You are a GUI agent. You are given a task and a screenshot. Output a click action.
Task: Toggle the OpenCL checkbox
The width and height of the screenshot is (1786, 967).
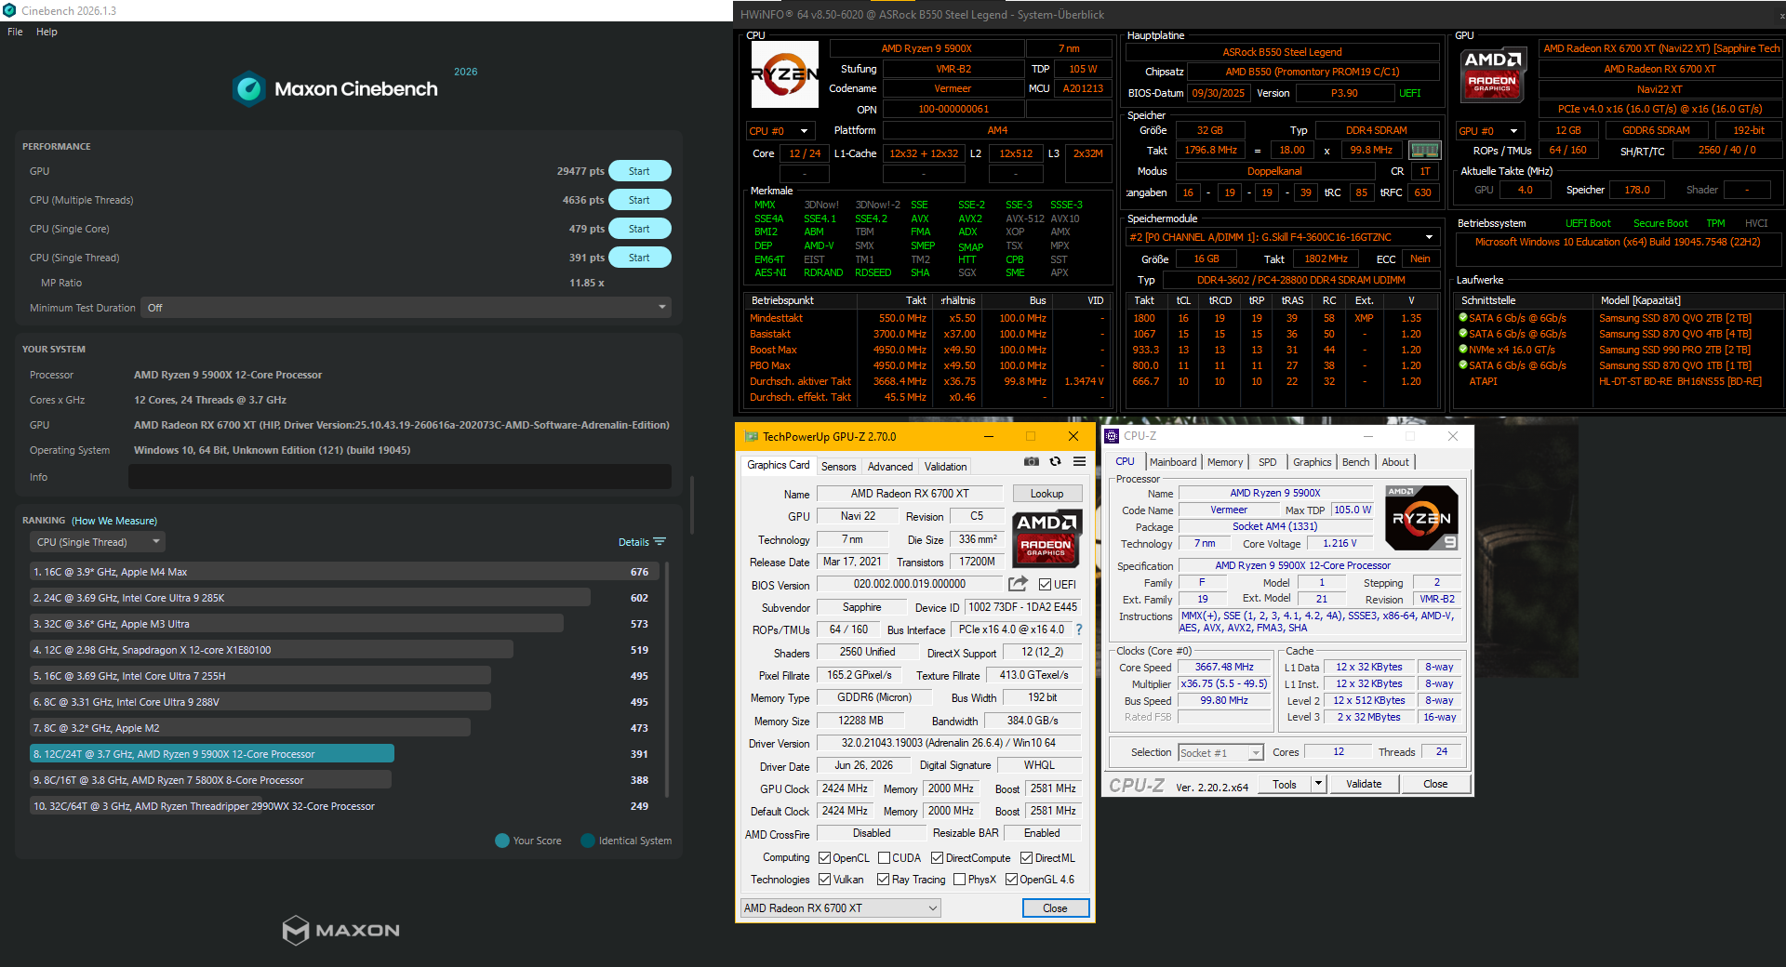click(825, 858)
